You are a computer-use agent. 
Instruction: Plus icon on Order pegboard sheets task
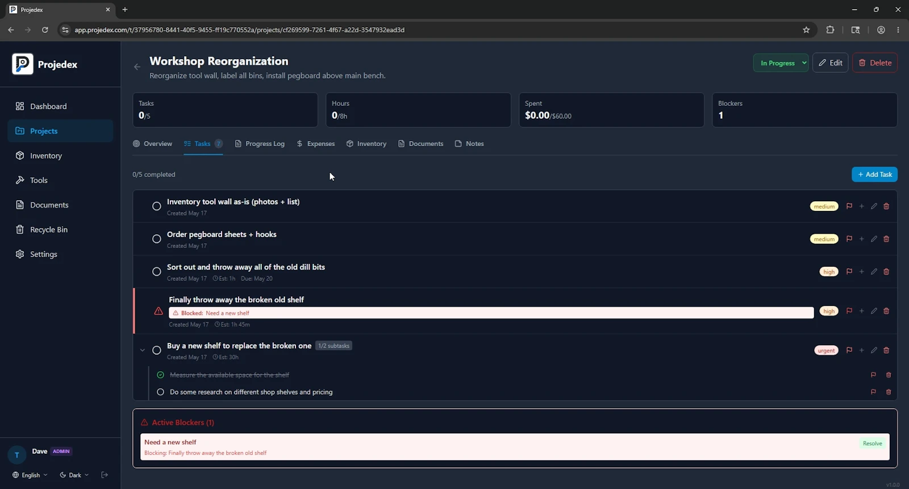(x=862, y=239)
